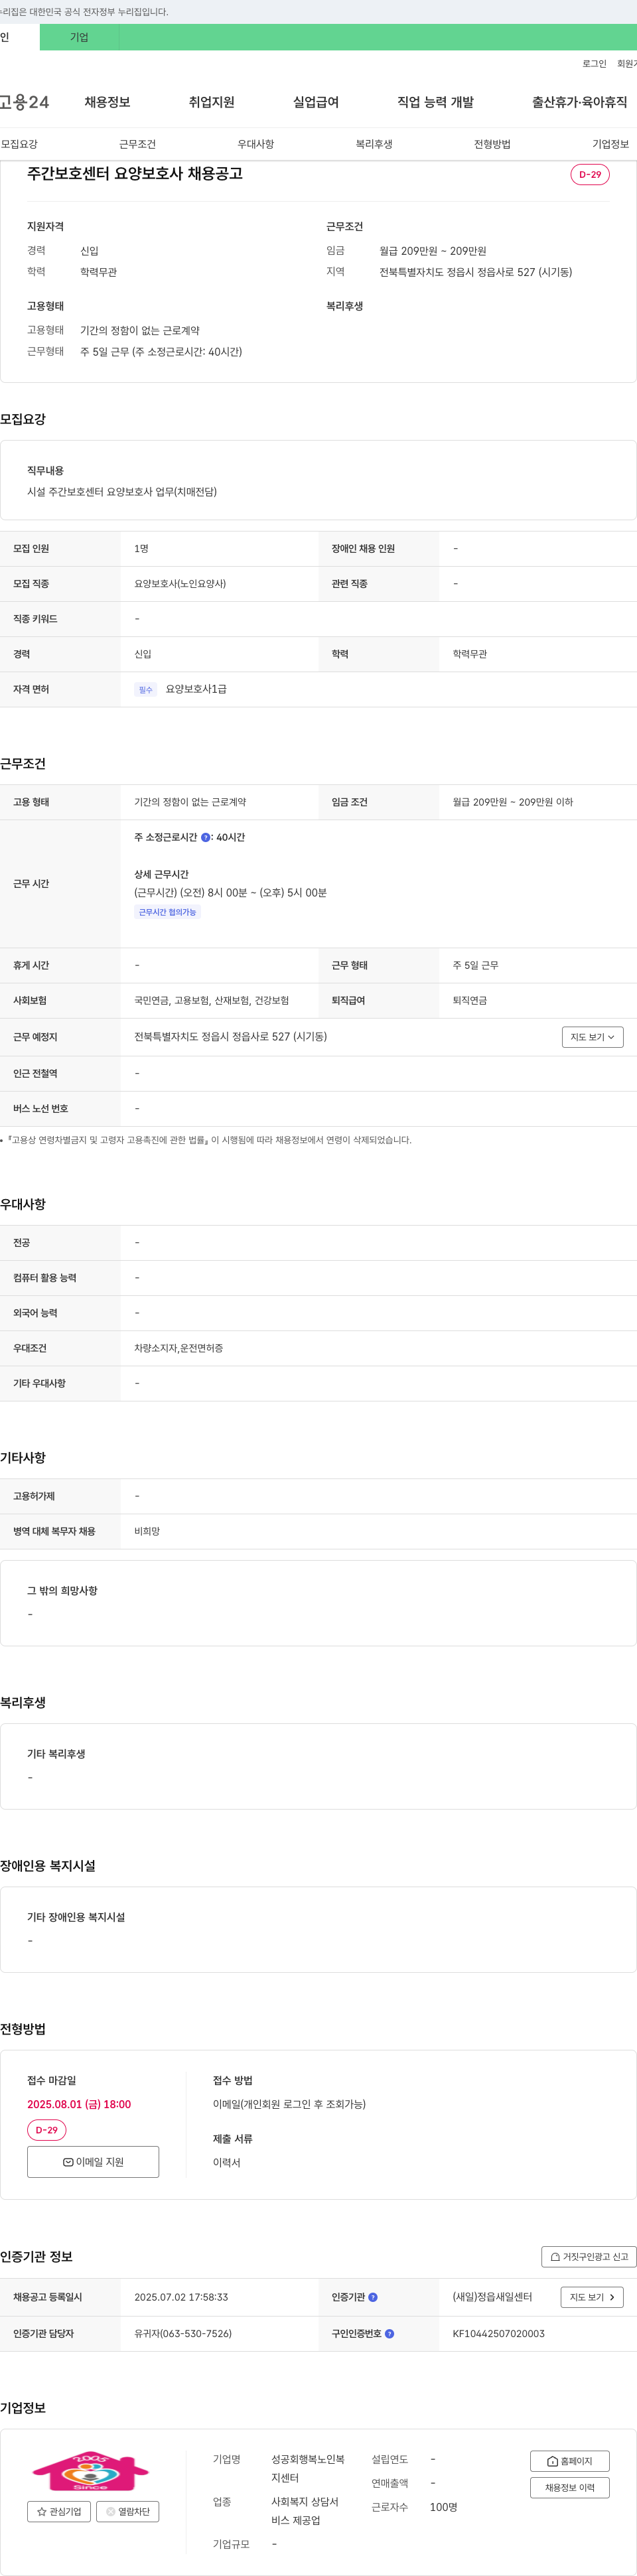
Task: Jump to the 모집요강 section tab
Action: 19,144
